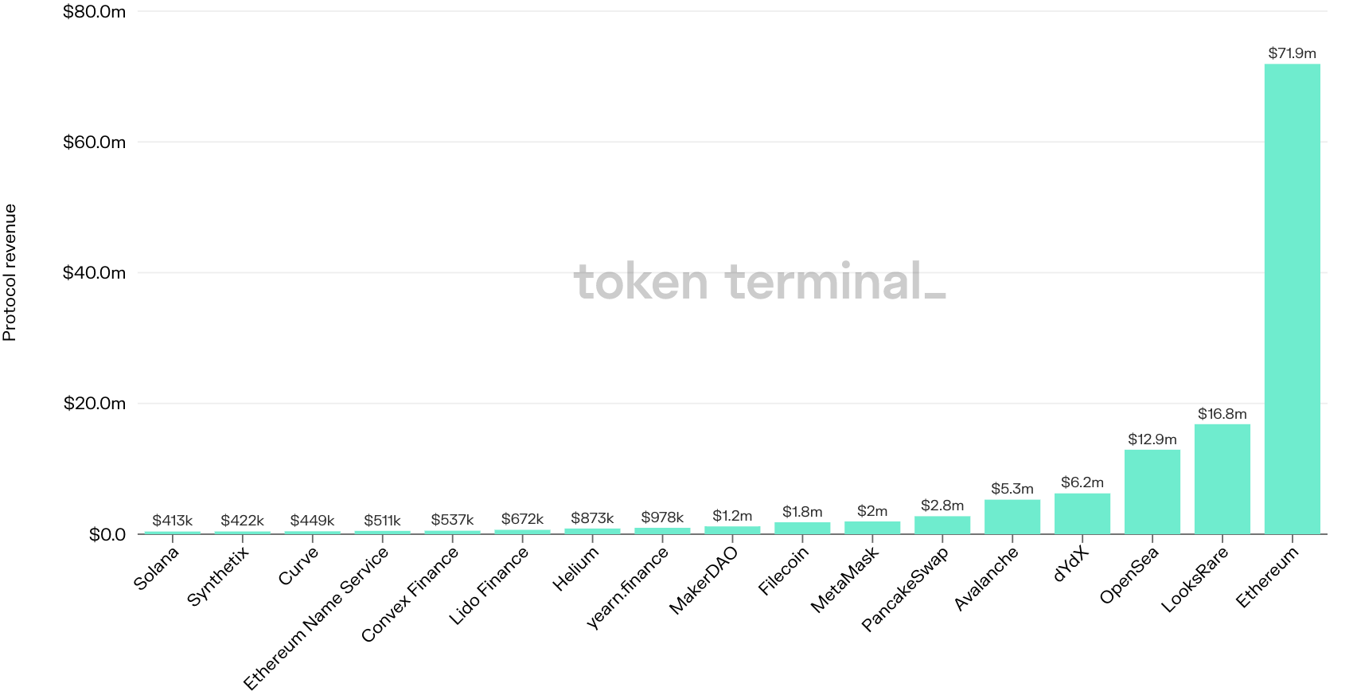Click the token terminal watermark
The image size is (1353, 699).
pyautogui.click(x=759, y=282)
